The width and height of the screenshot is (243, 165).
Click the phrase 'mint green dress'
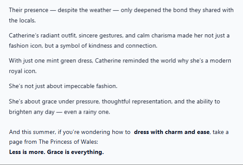[69, 61]
